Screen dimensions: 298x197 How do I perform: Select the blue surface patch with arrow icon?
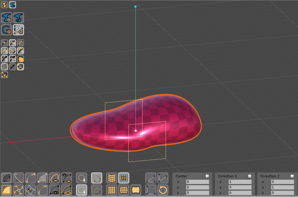click(x=30, y=190)
